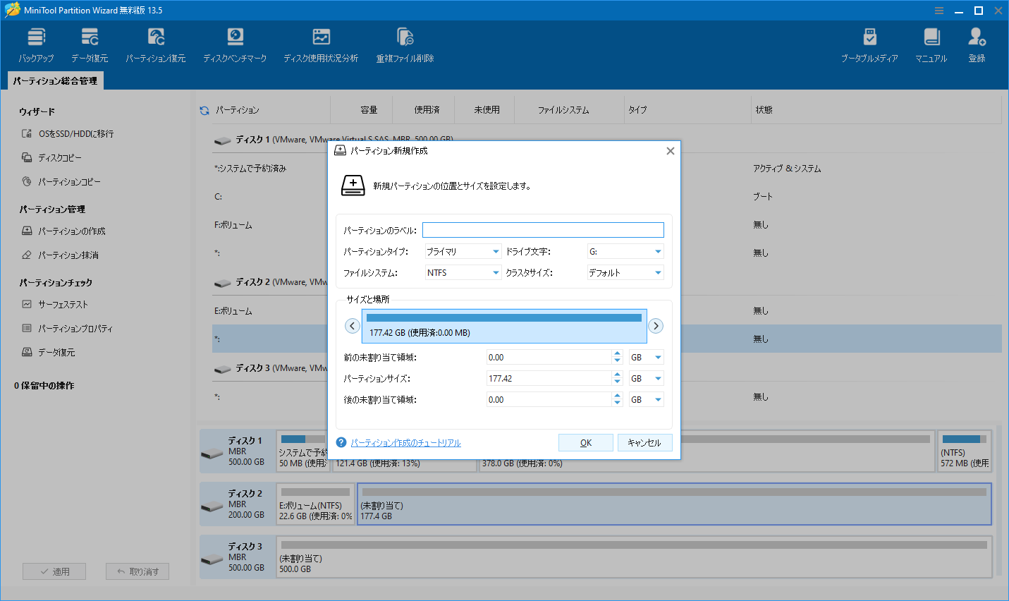Open ディスク使用状況分析
Viewport: 1009px width, 601px height.
[321, 42]
